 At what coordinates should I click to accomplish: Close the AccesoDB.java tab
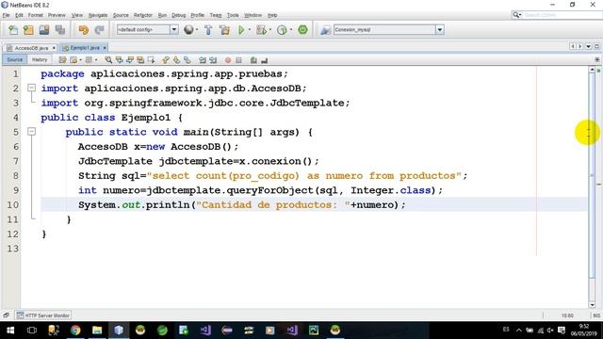pos(54,48)
